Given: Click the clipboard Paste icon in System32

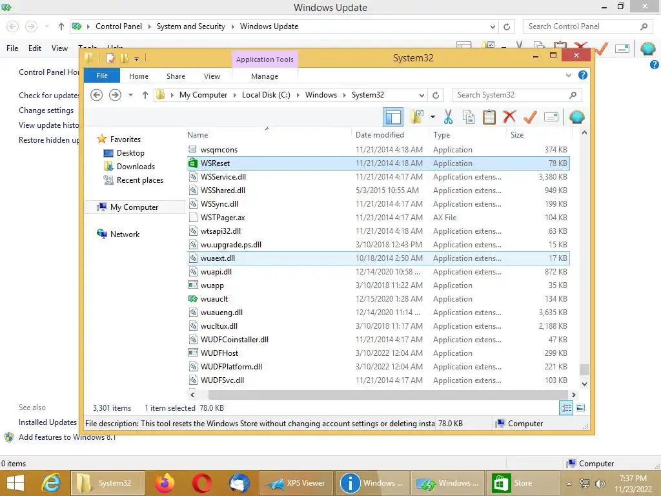Looking at the screenshot, I should point(489,117).
